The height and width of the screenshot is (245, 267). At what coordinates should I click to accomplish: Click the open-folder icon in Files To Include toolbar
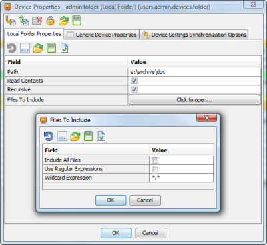click(75, 136)
